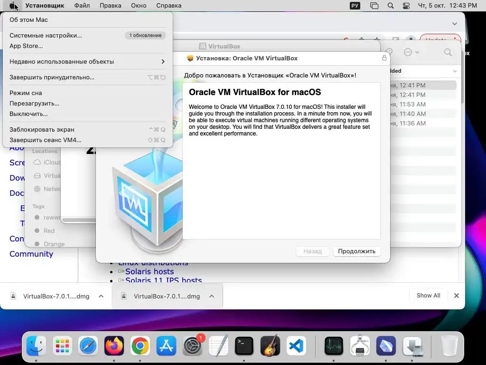
Task: Open Finder from the Dock
Action: (x=36, y=346)
